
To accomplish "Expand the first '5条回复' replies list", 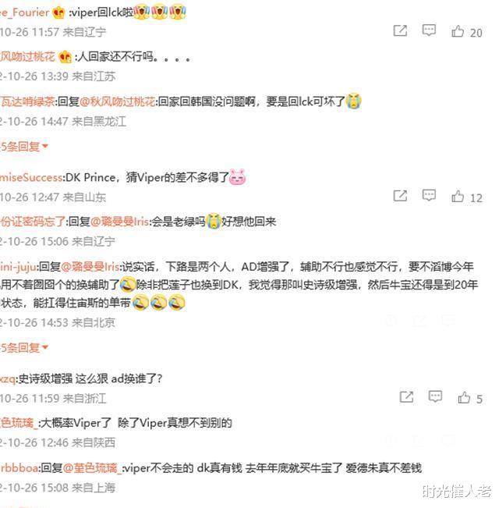I will pyautogui.click(x=24, y=147).
